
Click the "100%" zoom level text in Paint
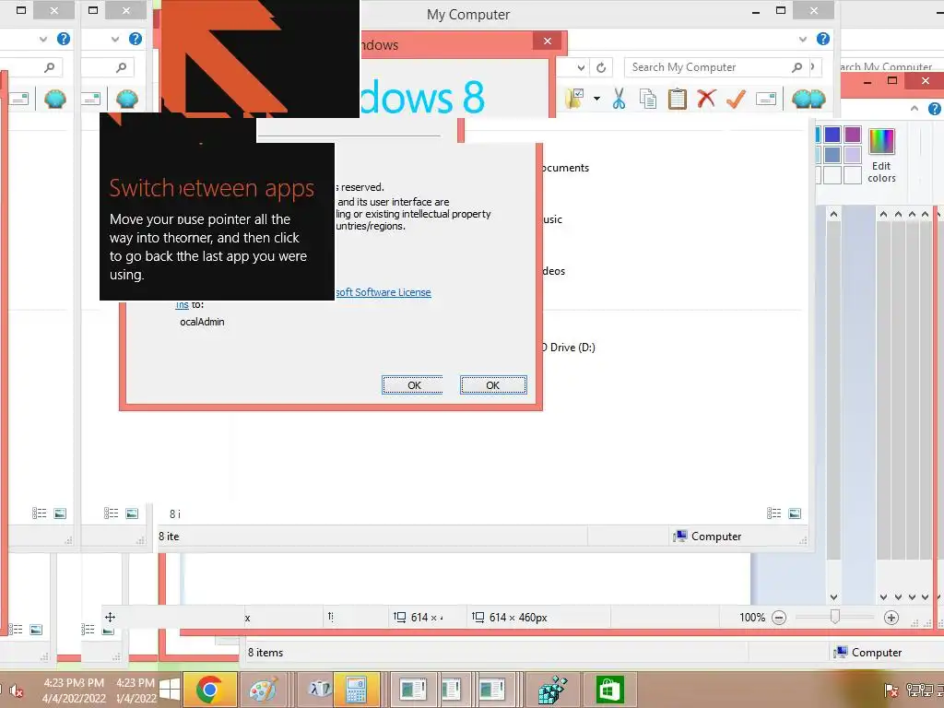point(752,618)
